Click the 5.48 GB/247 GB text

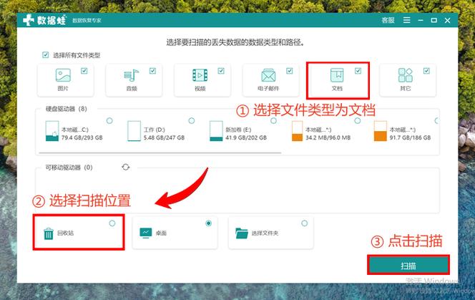point(164,137)
